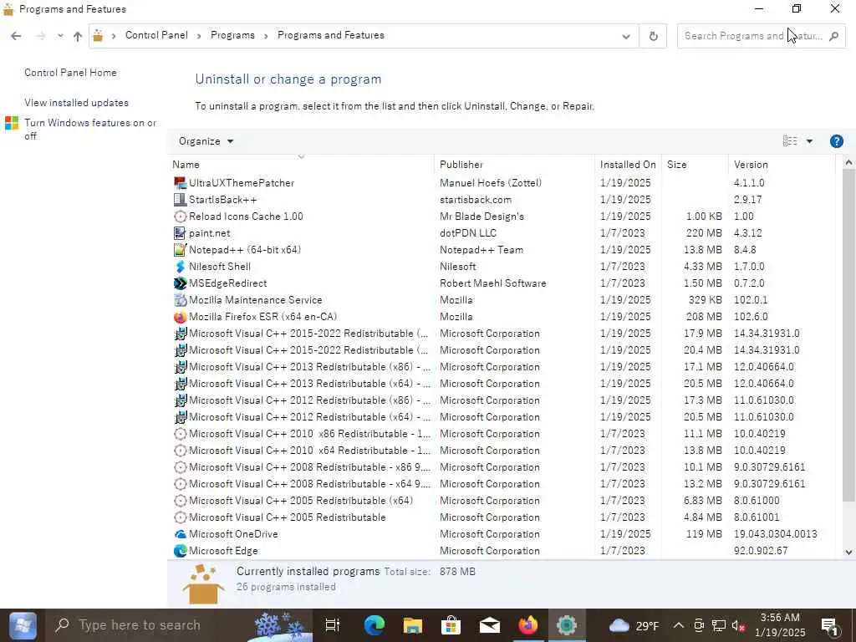Navigate to Control Panel breadcrumb
This screenshot has width=856, height=642.
click(x=156, y=35)
